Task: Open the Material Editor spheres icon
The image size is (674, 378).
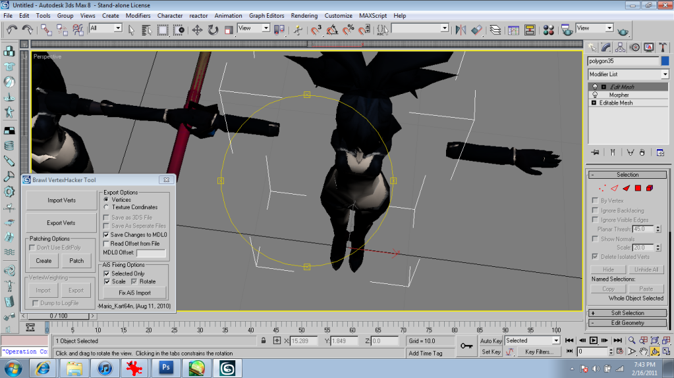Action: (x=548, y=30)
